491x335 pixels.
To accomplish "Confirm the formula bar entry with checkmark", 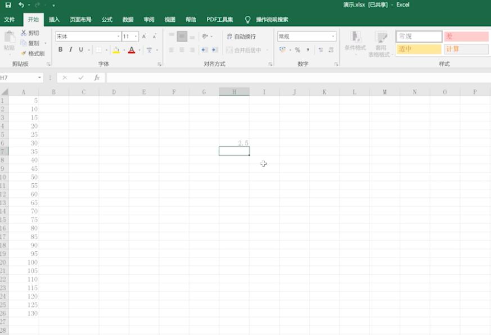I will coord(81,78).
